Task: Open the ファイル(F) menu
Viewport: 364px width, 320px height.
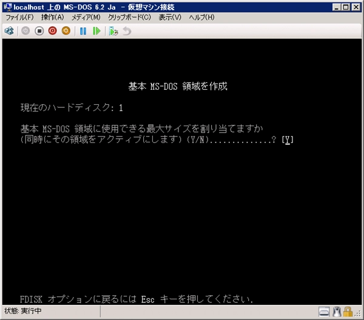Action: point(19,18)
